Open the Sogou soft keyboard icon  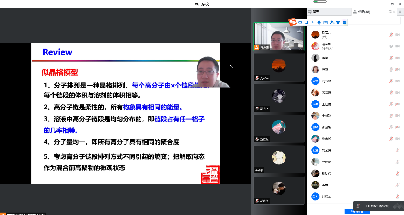tap(325, 23)
